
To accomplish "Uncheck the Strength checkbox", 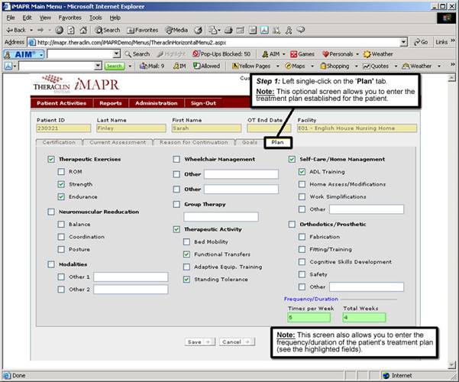I will [61, 184].
